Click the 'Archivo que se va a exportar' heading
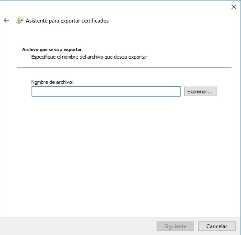Screen dimensions: 241x235 (52, 50)
